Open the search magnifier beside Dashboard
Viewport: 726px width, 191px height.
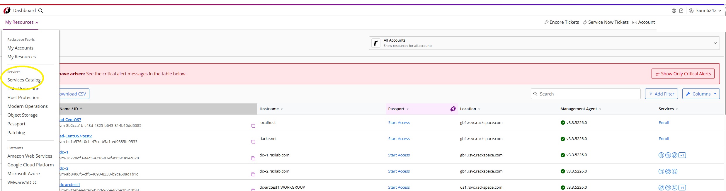click(41, 11)
